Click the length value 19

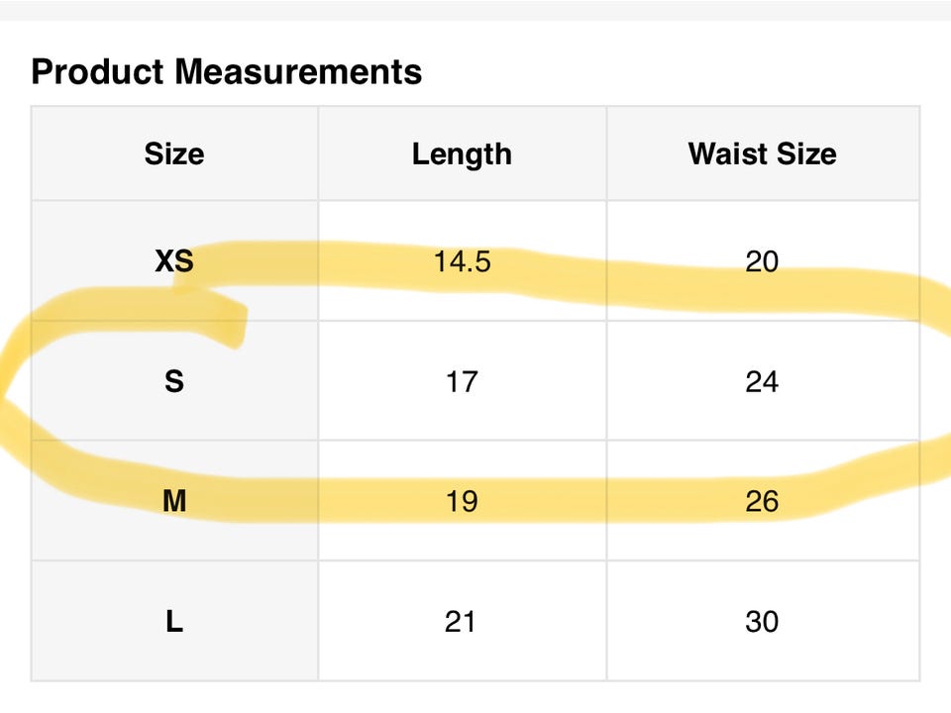[x=462, y=501]
